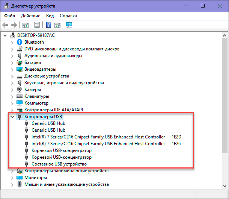Click the Back arrow toolbar icon
Screen dimensions: 229x199
point(5,25)
